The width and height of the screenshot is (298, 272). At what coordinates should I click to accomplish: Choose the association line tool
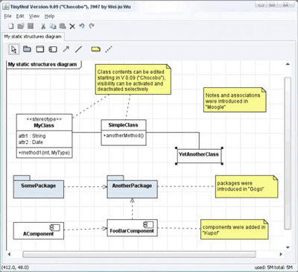[78, 49]
